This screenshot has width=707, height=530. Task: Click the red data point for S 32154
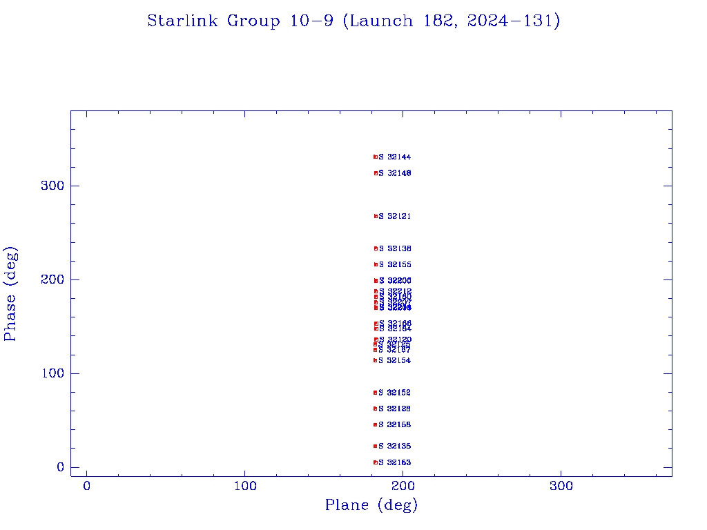coord(375,360)
